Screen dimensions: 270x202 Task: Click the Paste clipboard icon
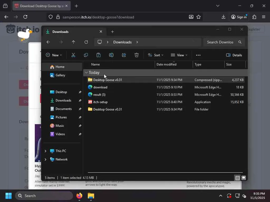99,55
